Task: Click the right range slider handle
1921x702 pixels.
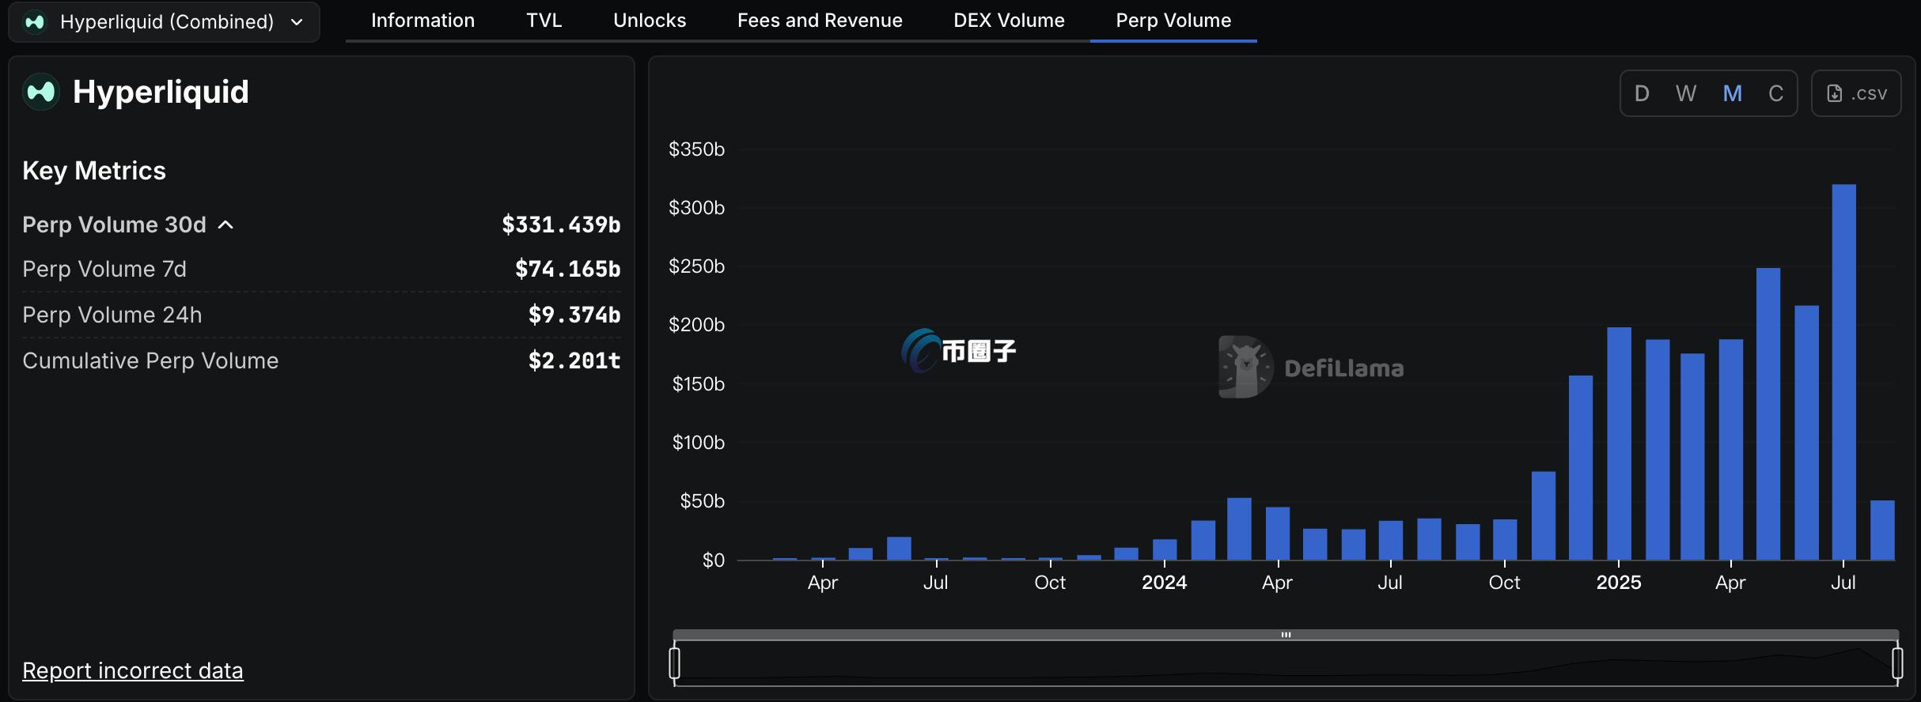Action: pyautogui.click(x=1897, y=662)
